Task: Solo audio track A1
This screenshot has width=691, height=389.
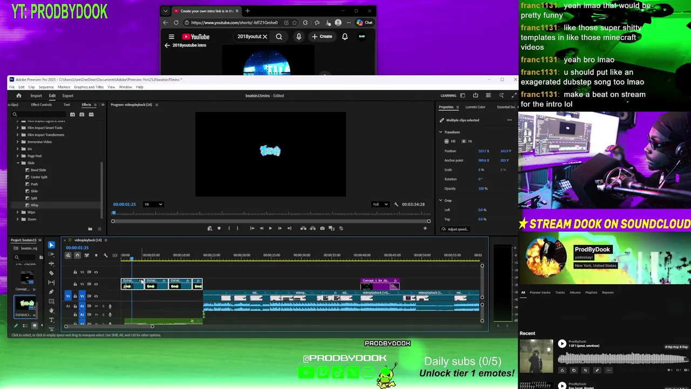Action: pyautogui.click(x=103, y=306)
